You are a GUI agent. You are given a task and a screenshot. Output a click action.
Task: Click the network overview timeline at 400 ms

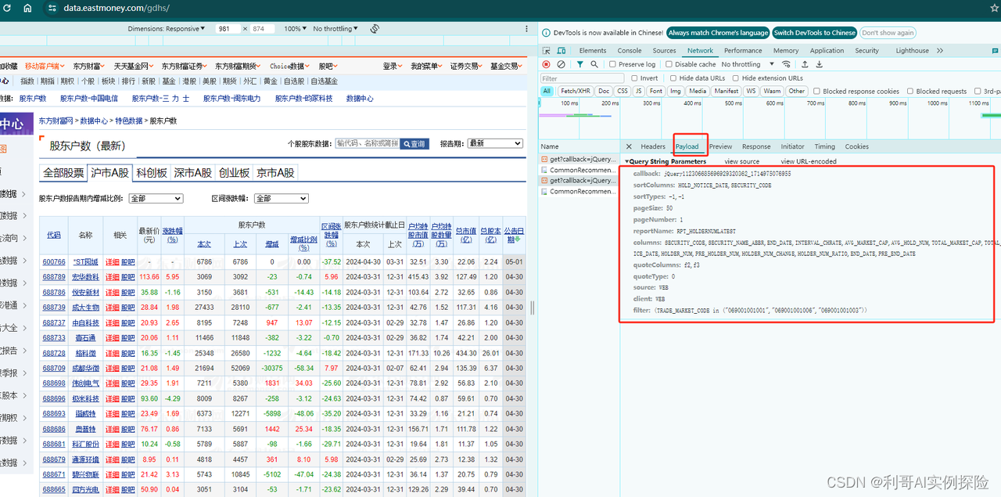tap(692, 103)
